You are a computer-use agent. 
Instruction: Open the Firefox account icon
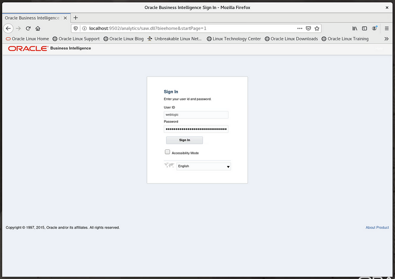pyautogui.click(x=374, y=28)
